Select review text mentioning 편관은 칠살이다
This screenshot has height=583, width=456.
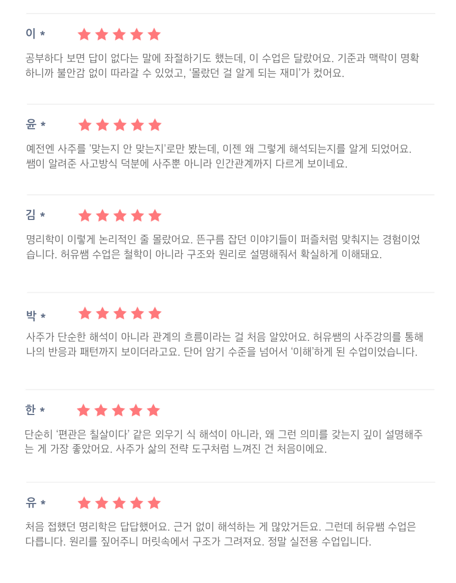coord(224,441)
